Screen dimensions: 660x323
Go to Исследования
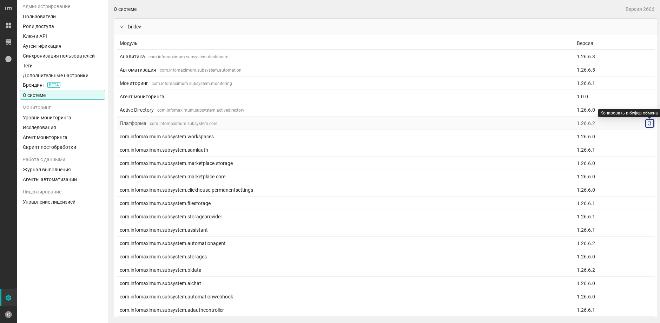(x=62, y=127)
